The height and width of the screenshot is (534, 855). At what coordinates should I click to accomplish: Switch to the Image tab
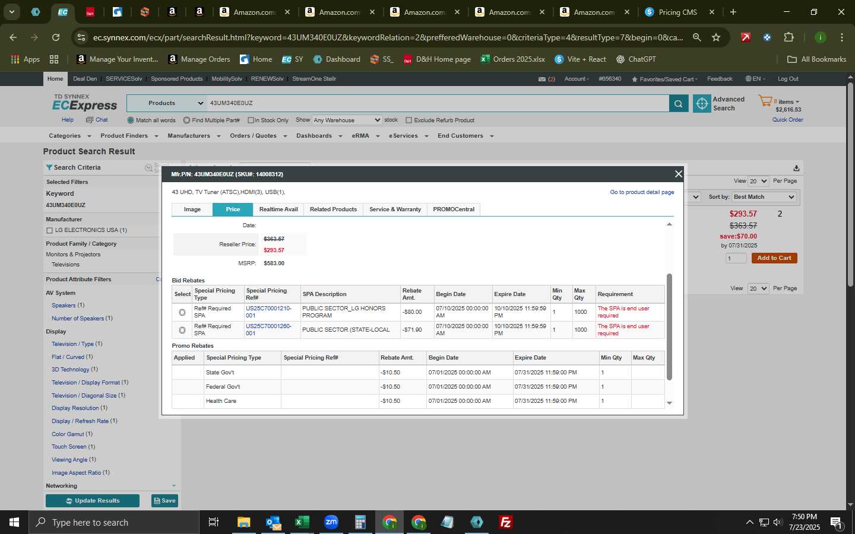[x=192, y=209]
